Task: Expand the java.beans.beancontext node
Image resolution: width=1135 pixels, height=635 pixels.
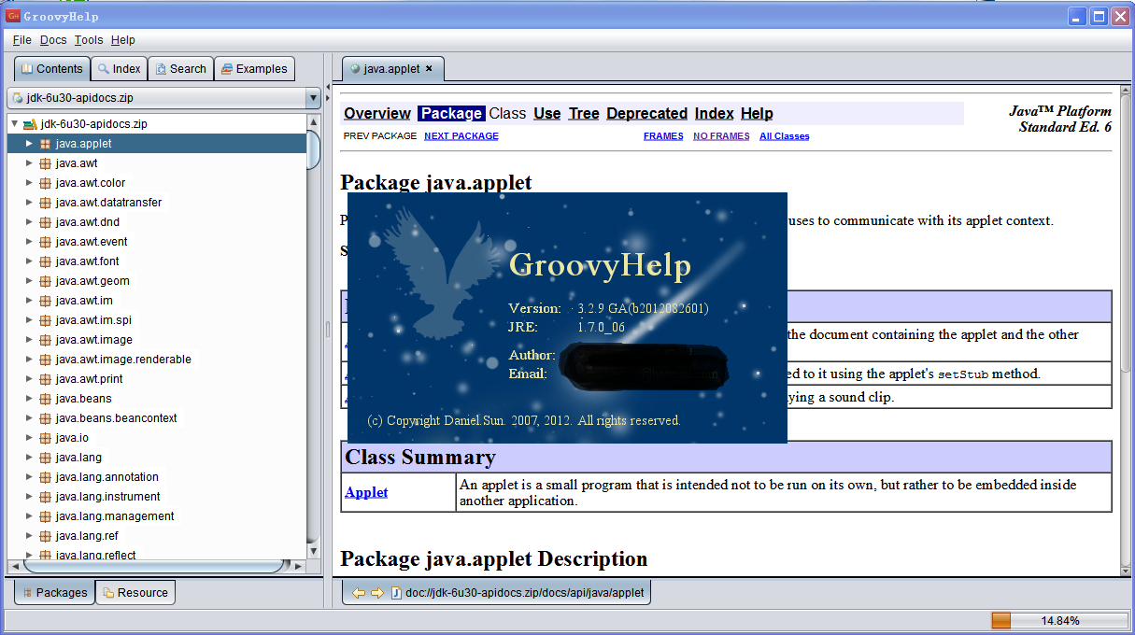Action: click(x=29, y=418)
